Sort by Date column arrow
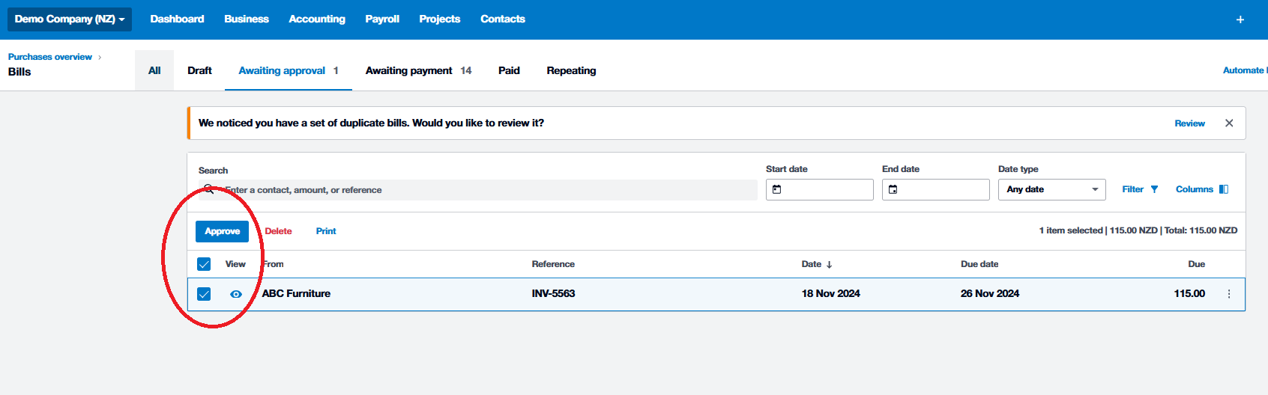Viewport: 1268px width, 395px height. click(x=829, y=265)
